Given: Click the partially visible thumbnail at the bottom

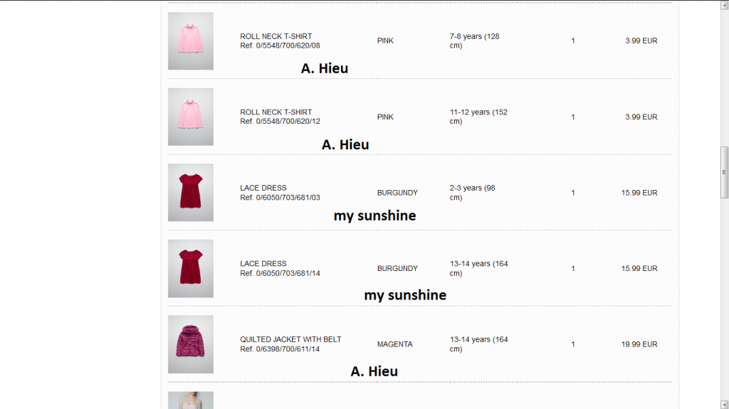Looking at the screenshot, I should click(x=191, y=400).
